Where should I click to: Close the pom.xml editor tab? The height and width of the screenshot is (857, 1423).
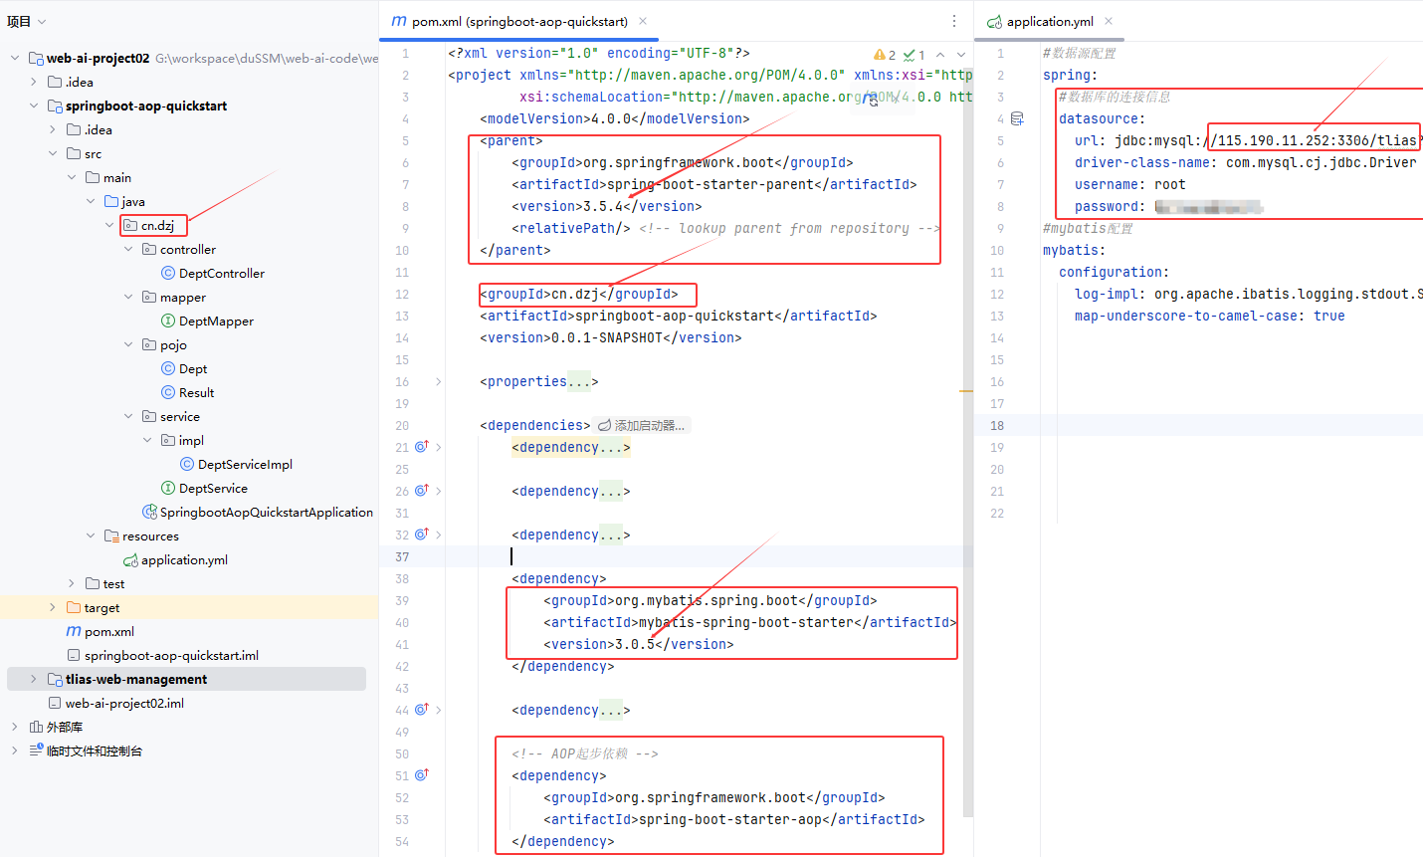pos(643,21)
